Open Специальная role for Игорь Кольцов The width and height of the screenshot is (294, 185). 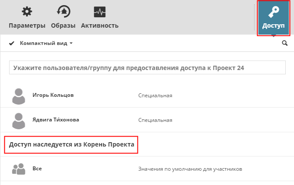155,96
